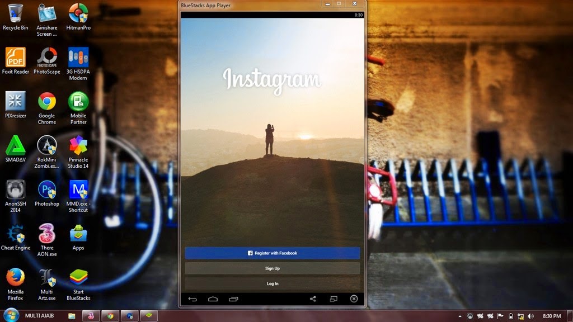Open MMD.exe Shortcut desktop icon
The height and width of the screenshot is (322, 573).
pyautogui.click(x=78, y=196)
